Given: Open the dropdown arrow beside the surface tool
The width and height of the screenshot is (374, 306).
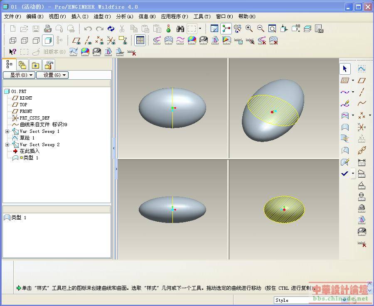Looking at the screenshot, I should 353,115.
